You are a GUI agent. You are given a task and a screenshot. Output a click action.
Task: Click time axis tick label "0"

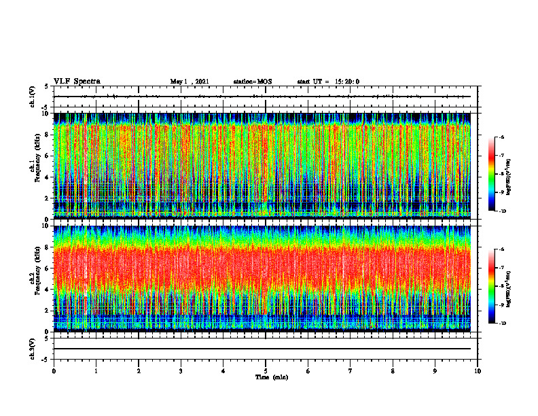click(54, 371)
